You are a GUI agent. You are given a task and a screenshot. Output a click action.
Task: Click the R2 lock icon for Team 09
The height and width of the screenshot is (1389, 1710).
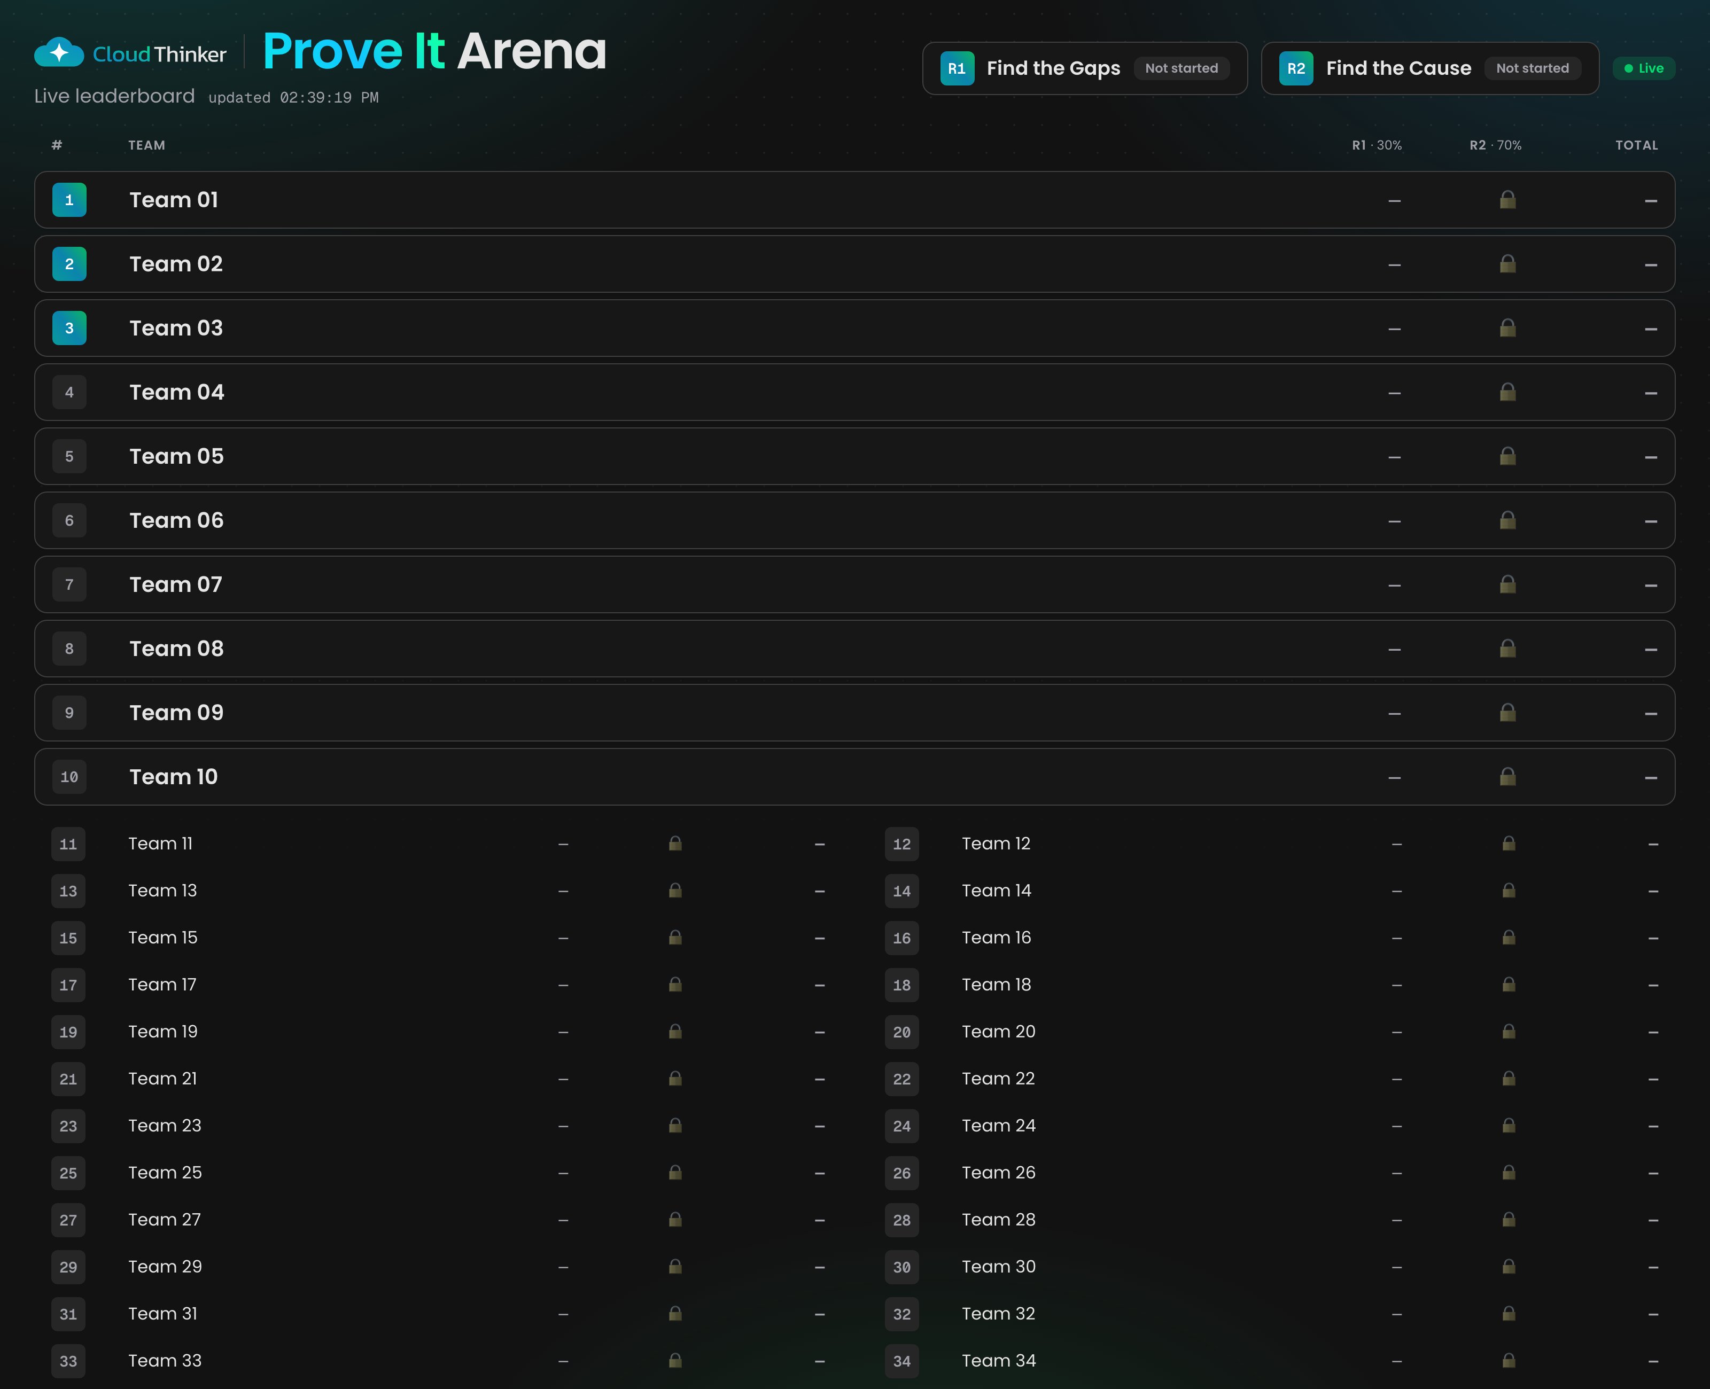click(x=1507, y=712)
